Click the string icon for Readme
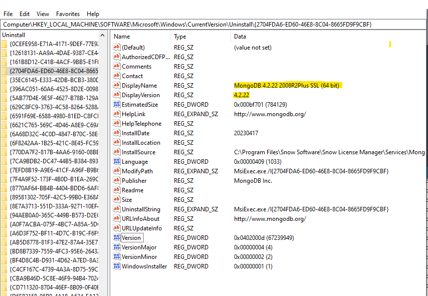Image resolution: width=428 pixels, height=296 pixels. click(x=117, y=190)
